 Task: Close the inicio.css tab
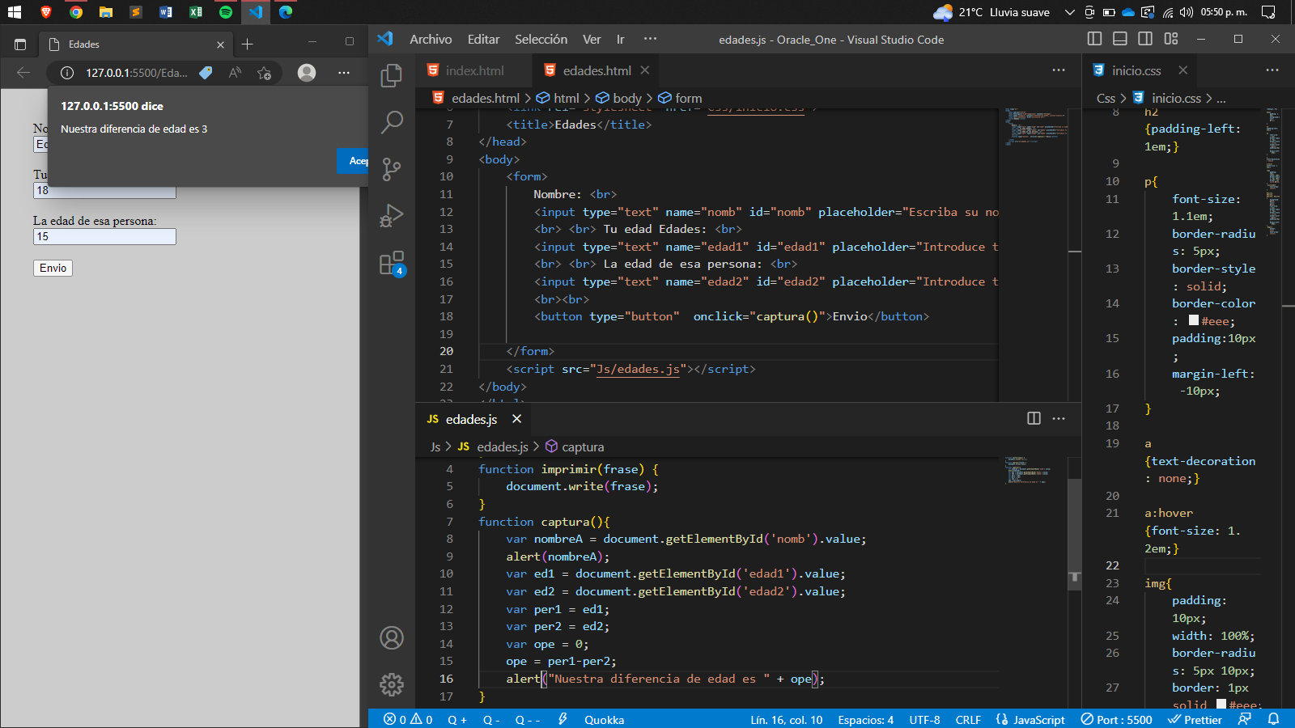coord(1183,70)
